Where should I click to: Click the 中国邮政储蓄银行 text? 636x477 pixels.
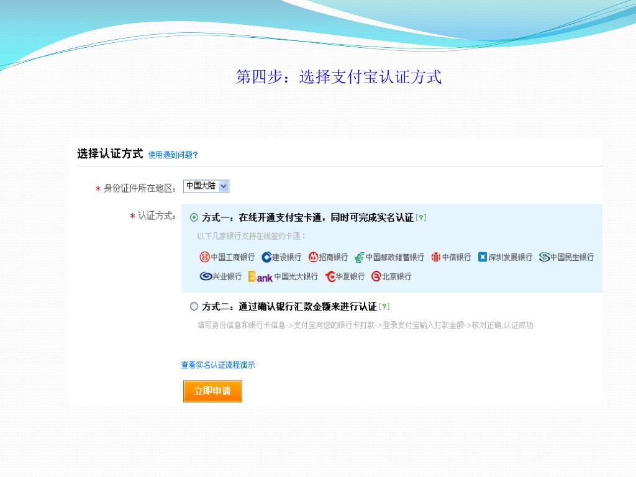pyautogui.click(x=394, y=257)
